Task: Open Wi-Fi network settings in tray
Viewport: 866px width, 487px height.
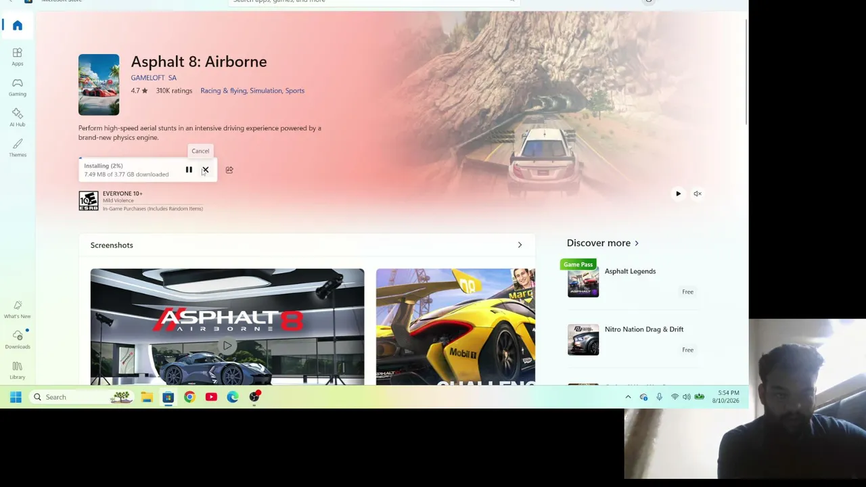Action: (x=675, y=397)
